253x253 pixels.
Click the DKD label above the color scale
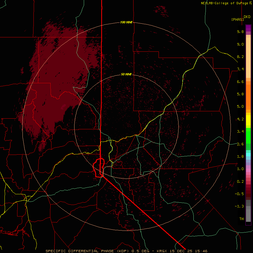tap(247, 17)
